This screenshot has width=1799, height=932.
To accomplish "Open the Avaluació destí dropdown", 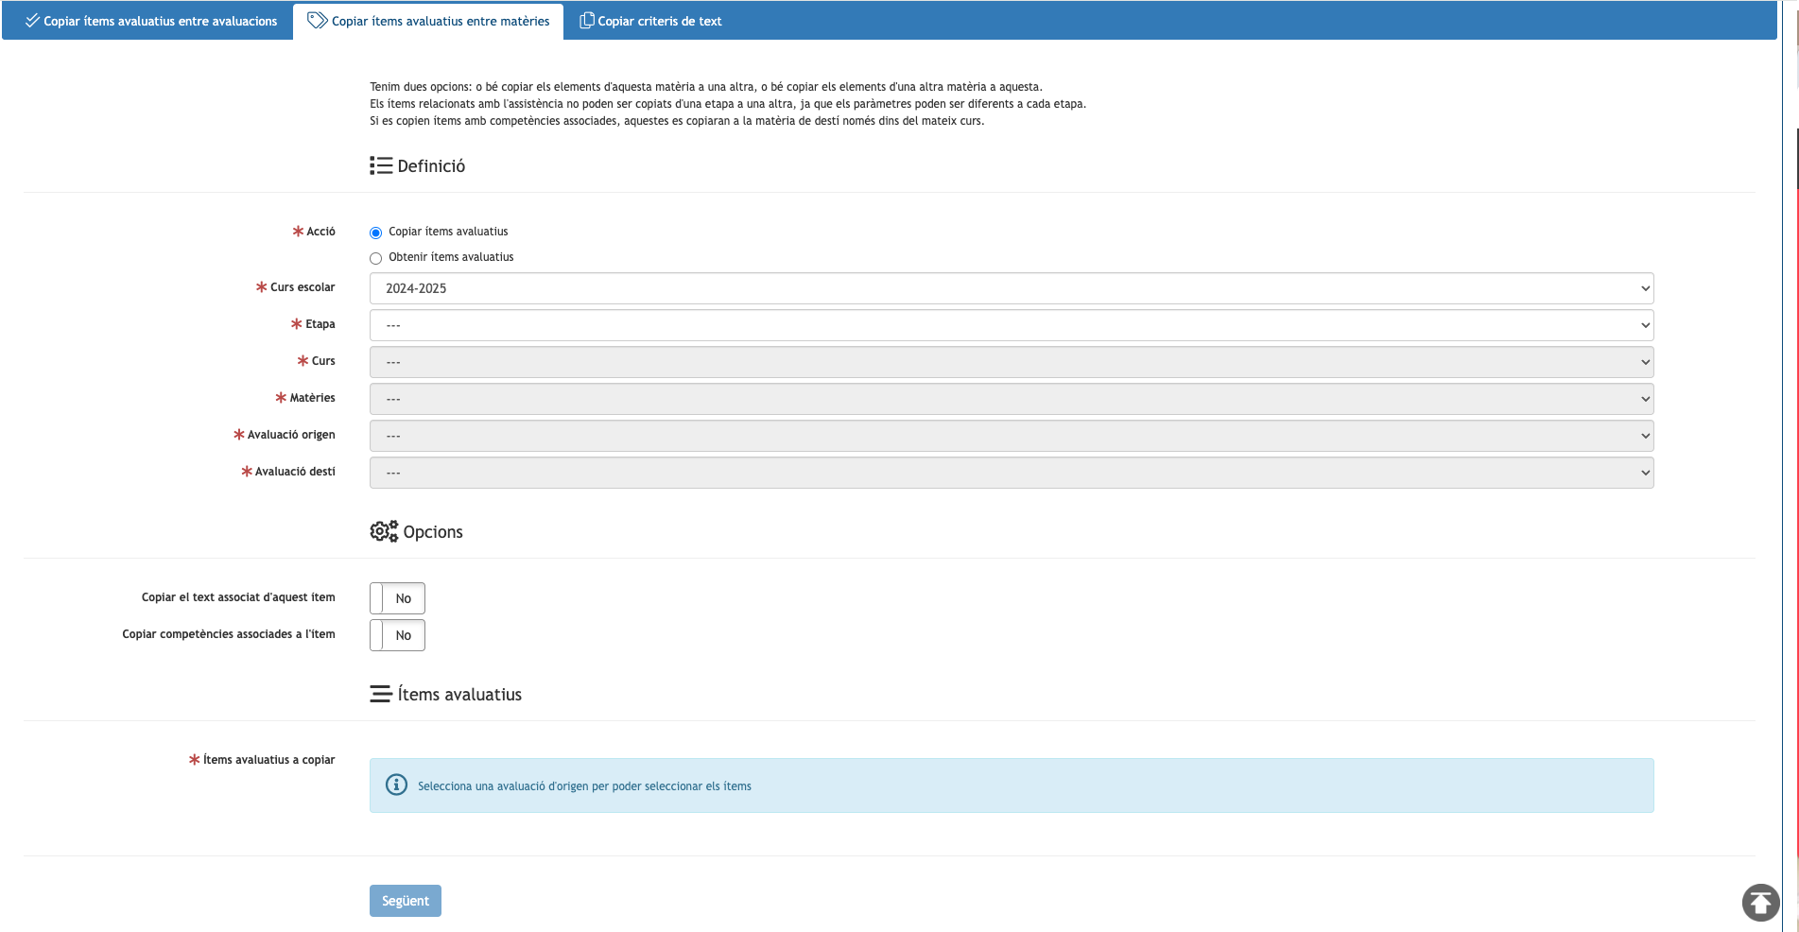I will (1012, 473).
